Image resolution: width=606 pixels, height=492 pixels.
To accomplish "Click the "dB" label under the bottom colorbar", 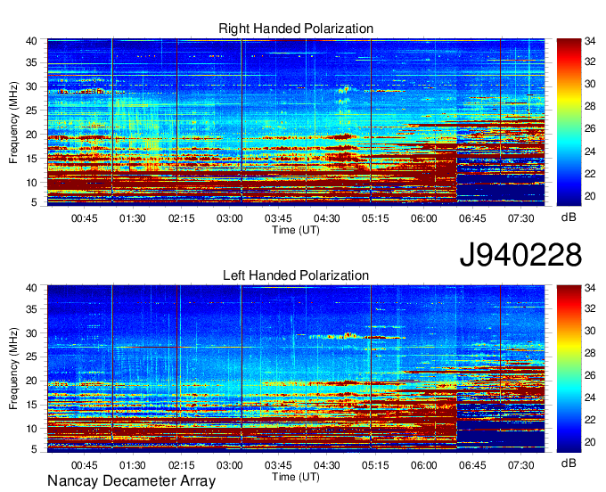I will (569, 463).
